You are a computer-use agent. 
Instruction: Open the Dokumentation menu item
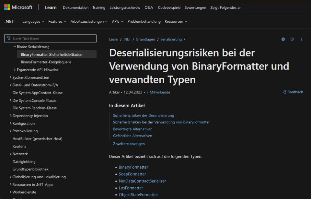point(75,7)
